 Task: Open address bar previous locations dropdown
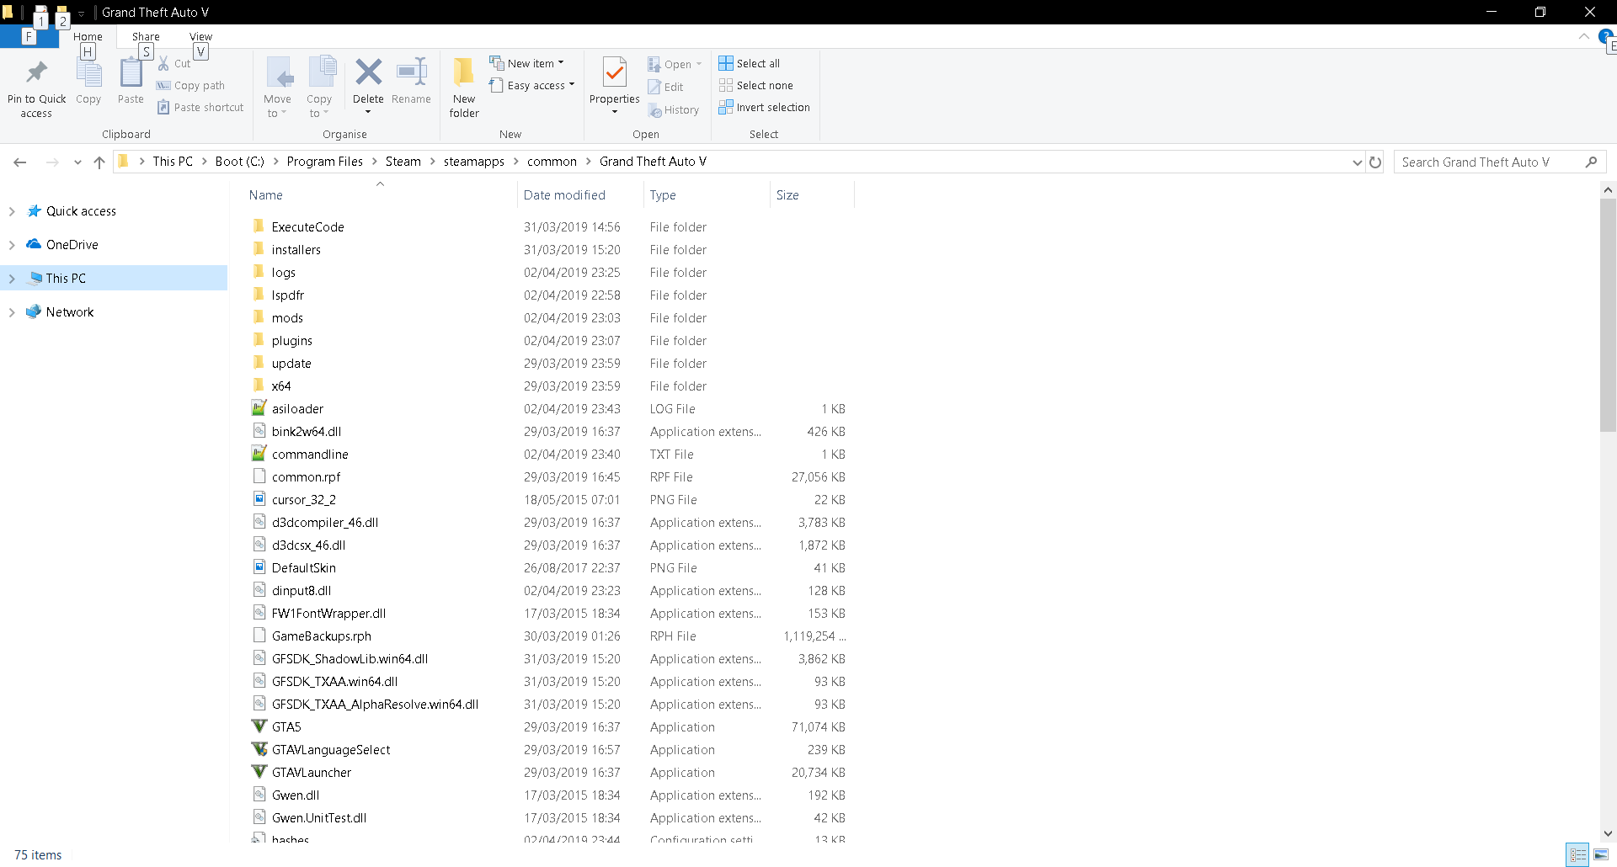pyautogui.click(x=1357, y=162)
